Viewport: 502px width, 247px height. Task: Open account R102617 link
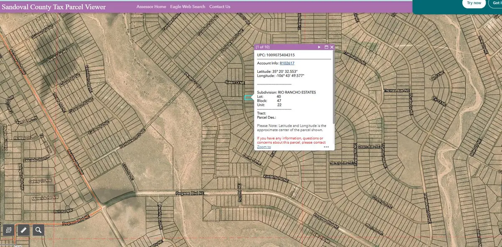click(287, 63)
